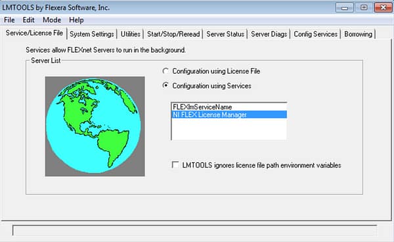This screenshot has height=242, width=394.
Task: Switch to the Config Services tab
Action: (315, 34)
